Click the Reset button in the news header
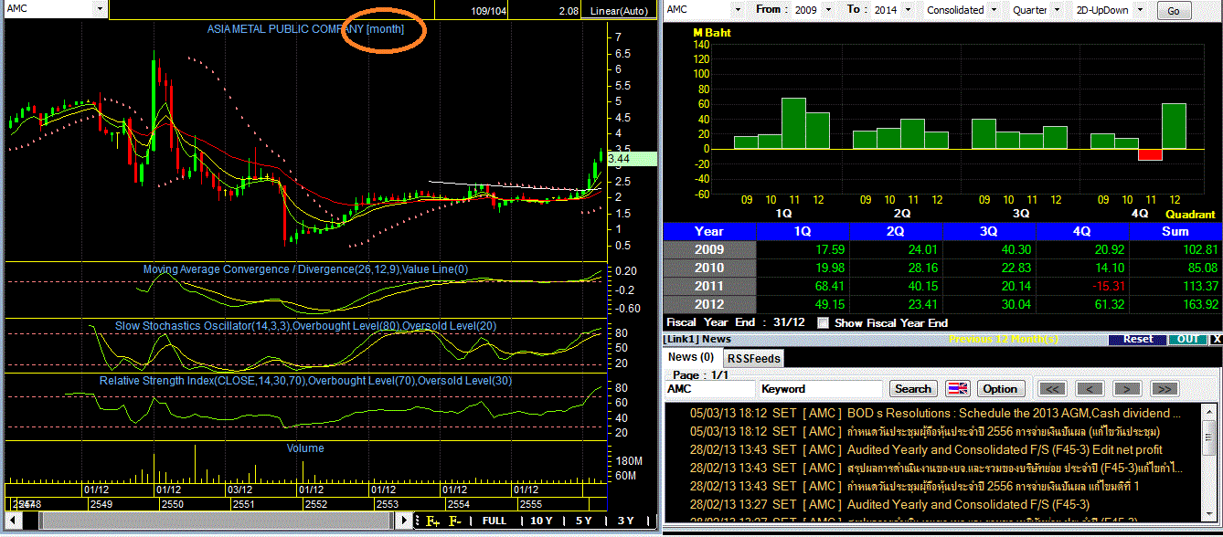This screenshot has height=537, width=1223. 1138,339
